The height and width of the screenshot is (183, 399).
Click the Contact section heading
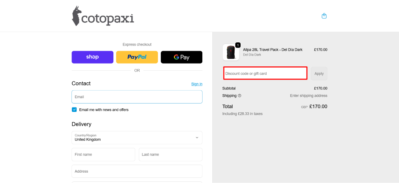point(81,84)
